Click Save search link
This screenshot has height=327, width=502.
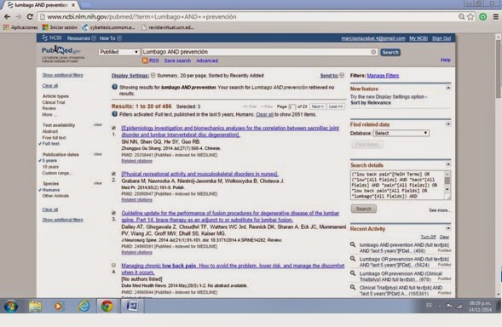pyautogui.click(x=177, y=60)
